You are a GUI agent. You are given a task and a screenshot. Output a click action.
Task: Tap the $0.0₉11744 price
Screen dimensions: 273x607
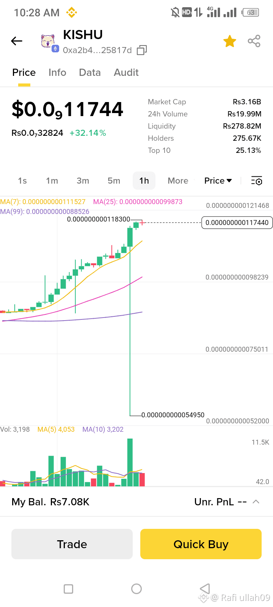67,109
